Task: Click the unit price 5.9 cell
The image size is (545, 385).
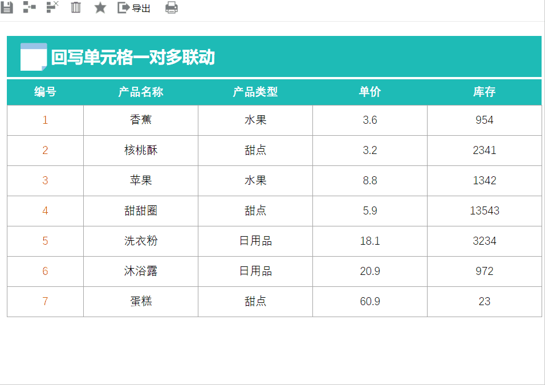Action: pos(370,211)
